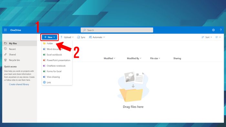Image resolution: width=226 pixels, height=127 pixels.
Task: Open the Modified By column dropdown
Action: click(x=134, y=58)
